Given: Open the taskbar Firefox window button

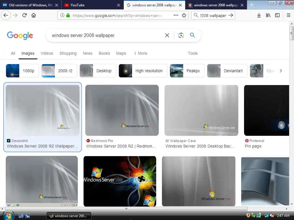Looking at the screenshot, I should click(69, 216).
